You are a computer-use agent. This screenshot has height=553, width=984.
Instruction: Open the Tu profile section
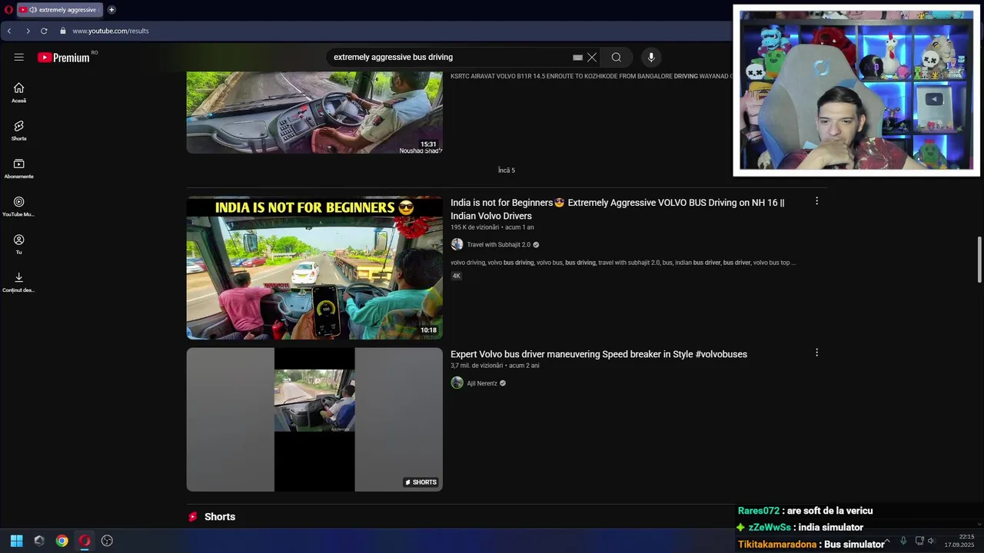[x=18, y=243]
